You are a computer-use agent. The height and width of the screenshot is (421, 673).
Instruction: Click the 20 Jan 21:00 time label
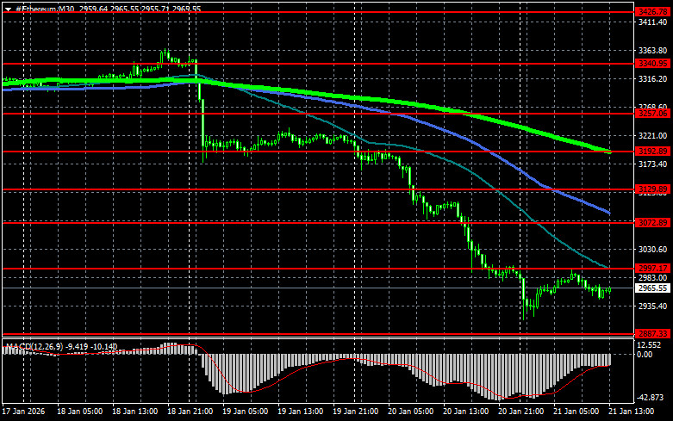pos(520,412)
